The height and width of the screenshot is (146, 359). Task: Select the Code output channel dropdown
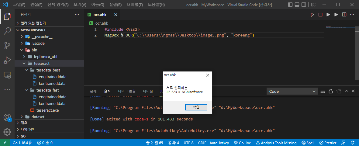[292, 91]
